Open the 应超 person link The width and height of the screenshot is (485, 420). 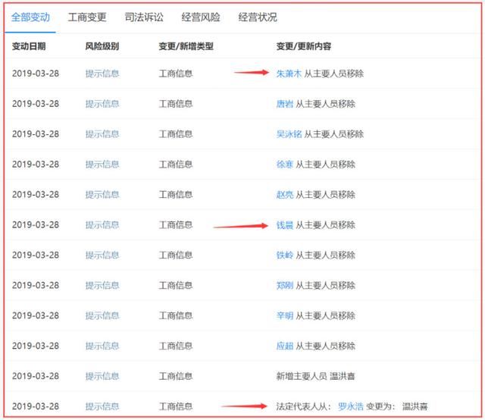(284, 346)
